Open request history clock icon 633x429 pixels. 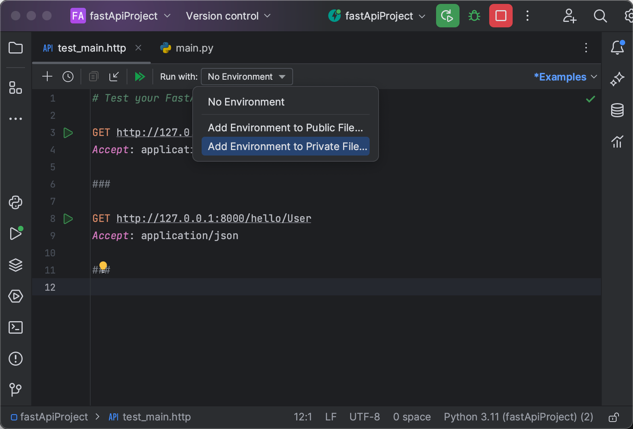click(68, 77)
